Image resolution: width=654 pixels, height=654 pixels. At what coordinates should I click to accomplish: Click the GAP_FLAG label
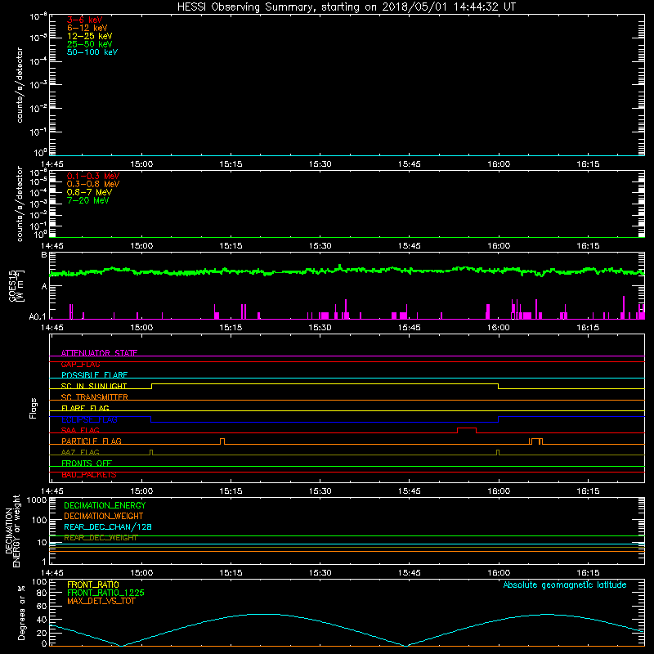pyautogui.click(x=80, y=364)
